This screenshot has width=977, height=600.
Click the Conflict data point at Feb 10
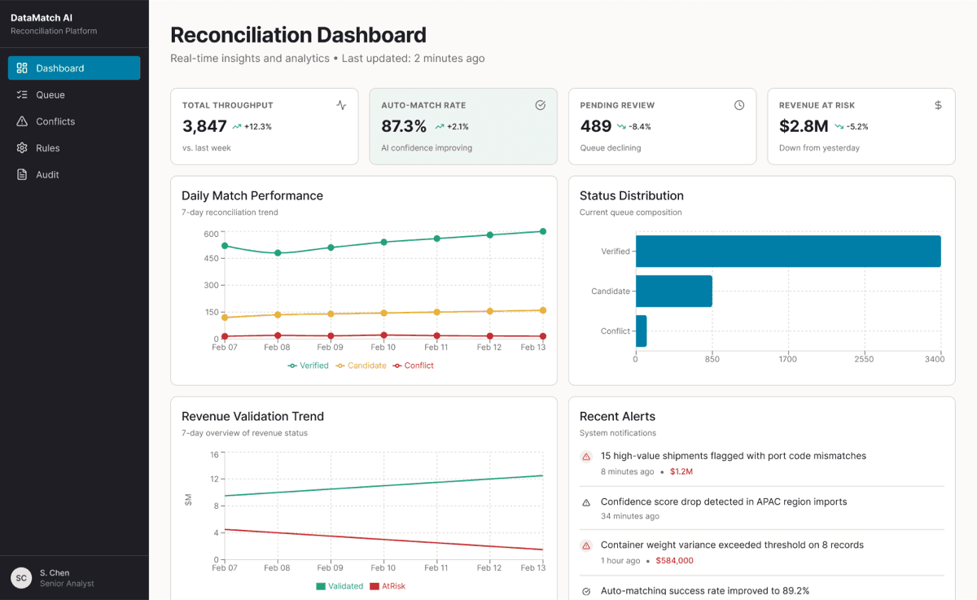[383, 335]
